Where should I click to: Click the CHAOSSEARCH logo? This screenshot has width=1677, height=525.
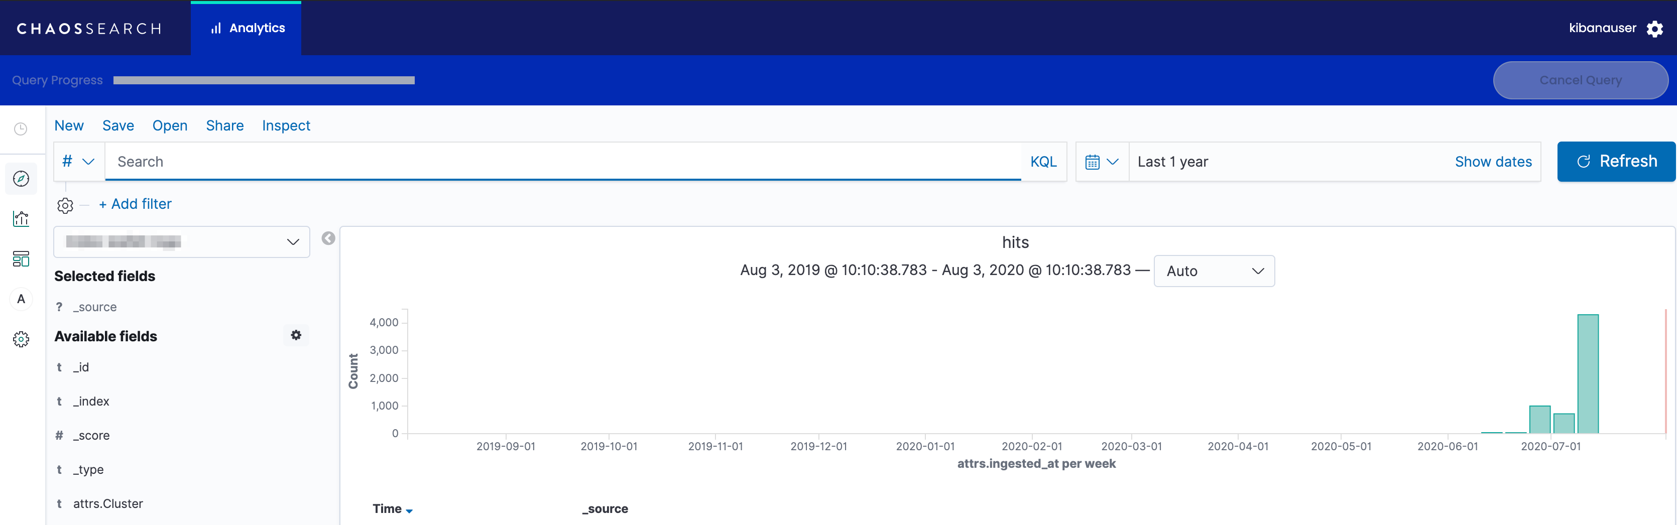89,29
